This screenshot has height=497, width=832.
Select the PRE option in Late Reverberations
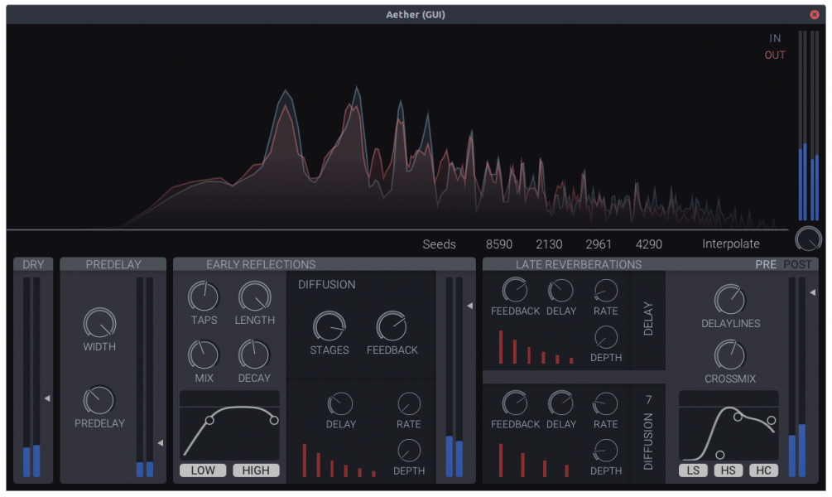coord(766,264)
